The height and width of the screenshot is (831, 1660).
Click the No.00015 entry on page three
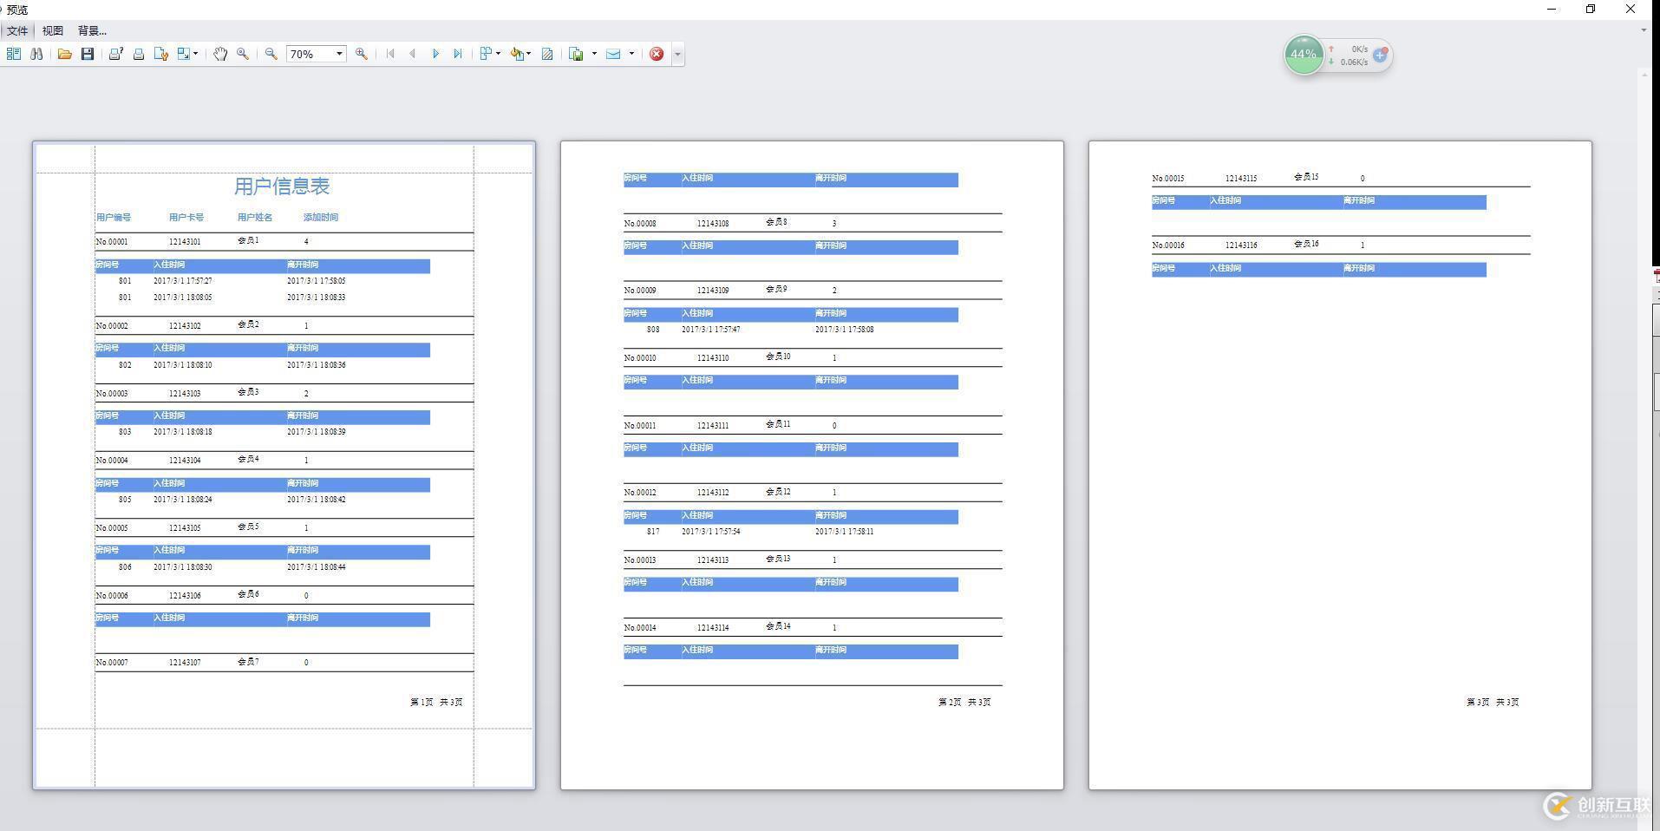[x=1168, y=179]
